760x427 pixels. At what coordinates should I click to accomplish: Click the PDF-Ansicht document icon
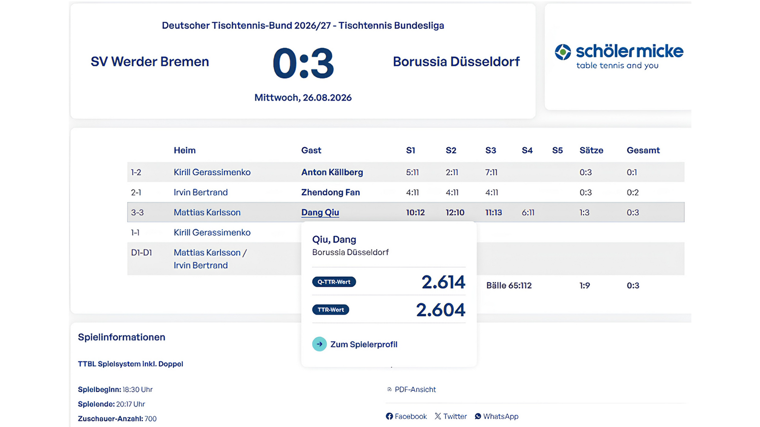click(x=389, y=390)
